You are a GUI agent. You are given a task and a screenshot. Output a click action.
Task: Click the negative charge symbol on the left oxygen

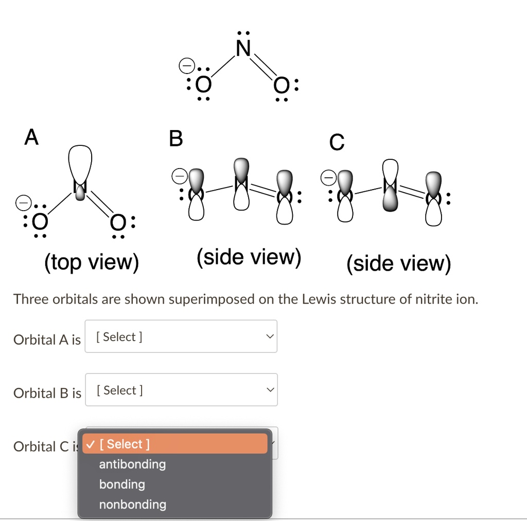pos(186,65)
